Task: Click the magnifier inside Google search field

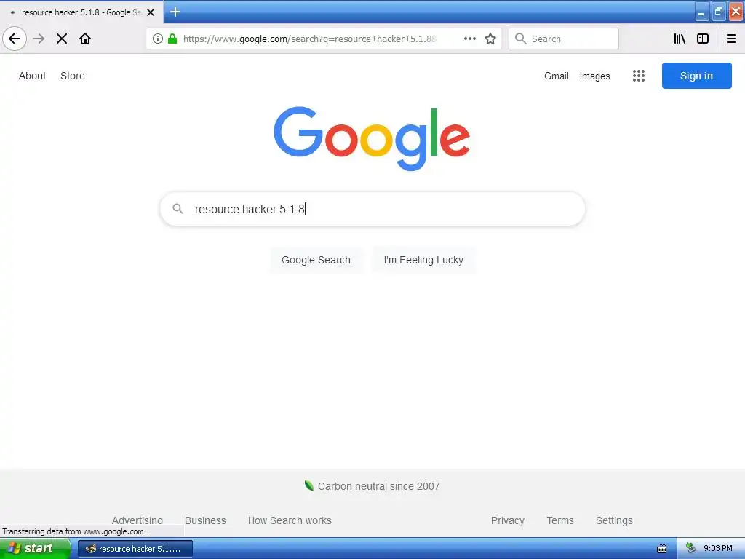Action: click(x=178, y=209)
